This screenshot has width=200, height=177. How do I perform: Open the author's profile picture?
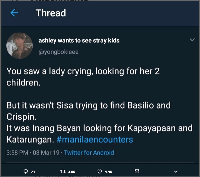point(19,46)
